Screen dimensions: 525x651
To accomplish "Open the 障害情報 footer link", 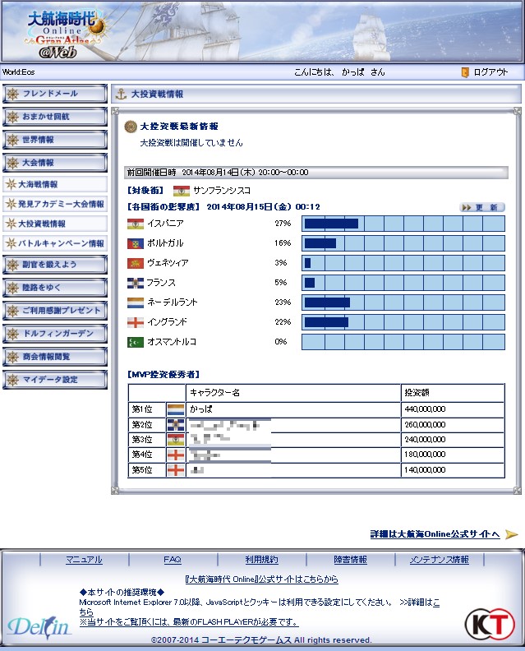I will [x=350, y=560].
